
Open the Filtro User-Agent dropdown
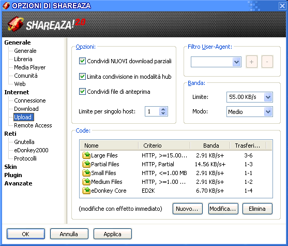pos(237,62)
